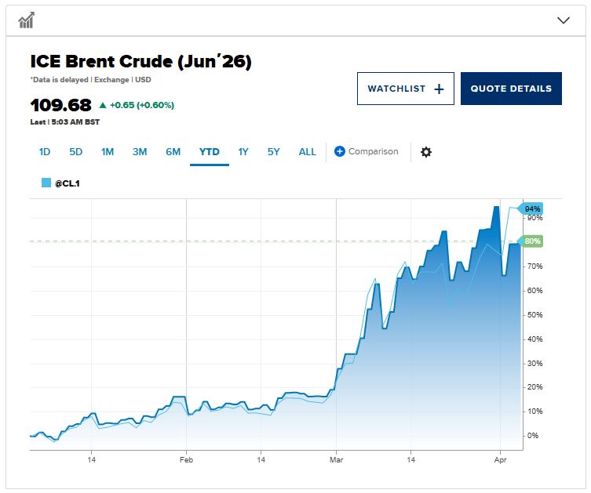Click the chart icon in the header
Viewport: 591px width, 493px height.
[x=26, y=20]
